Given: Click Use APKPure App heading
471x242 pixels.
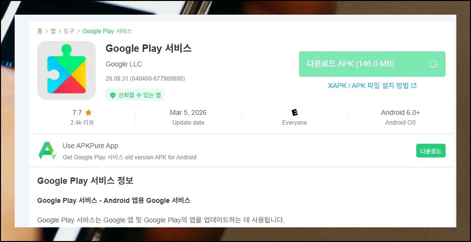Looking at the screenshot, I should [90, 146].
